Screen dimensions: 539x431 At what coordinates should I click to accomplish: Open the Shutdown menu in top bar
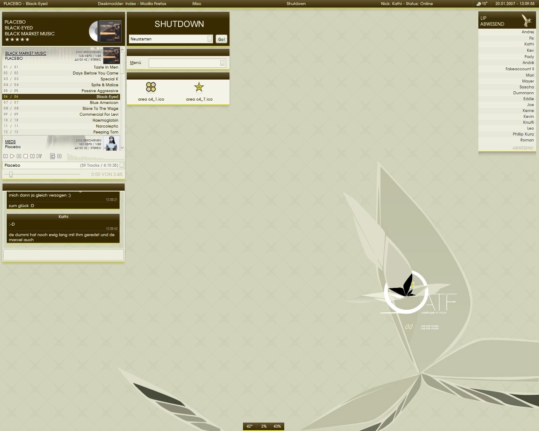tap(296, 3)
